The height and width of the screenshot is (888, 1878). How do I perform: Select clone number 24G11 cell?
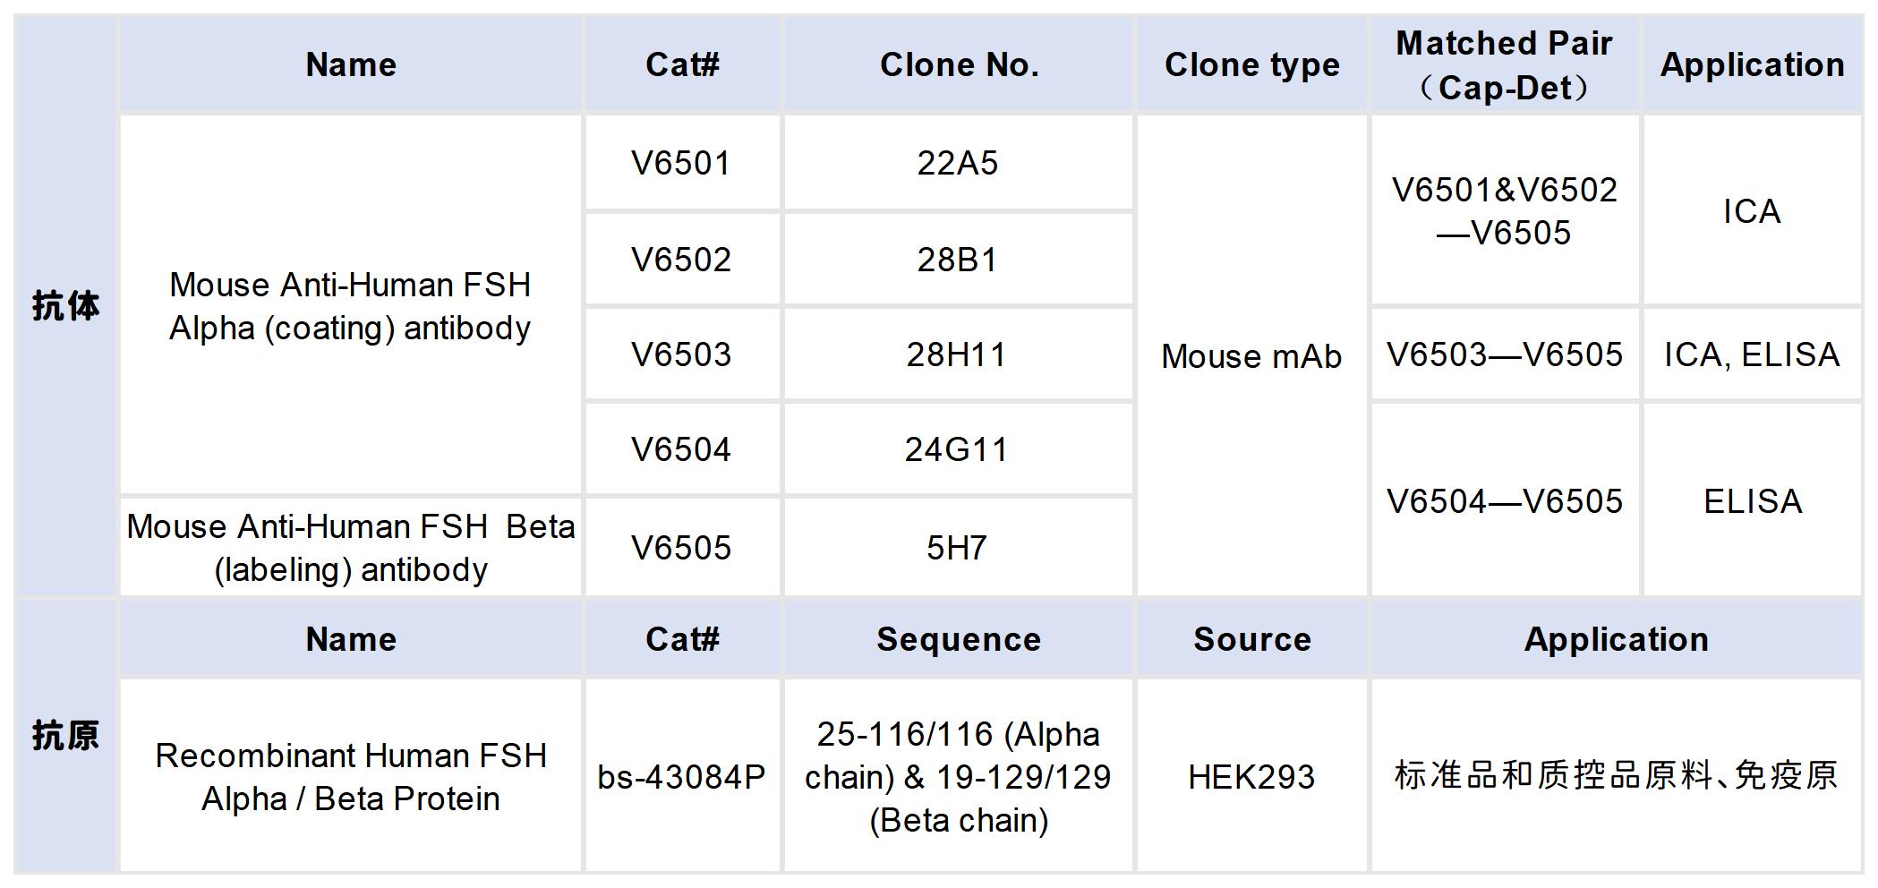(957, 449)
